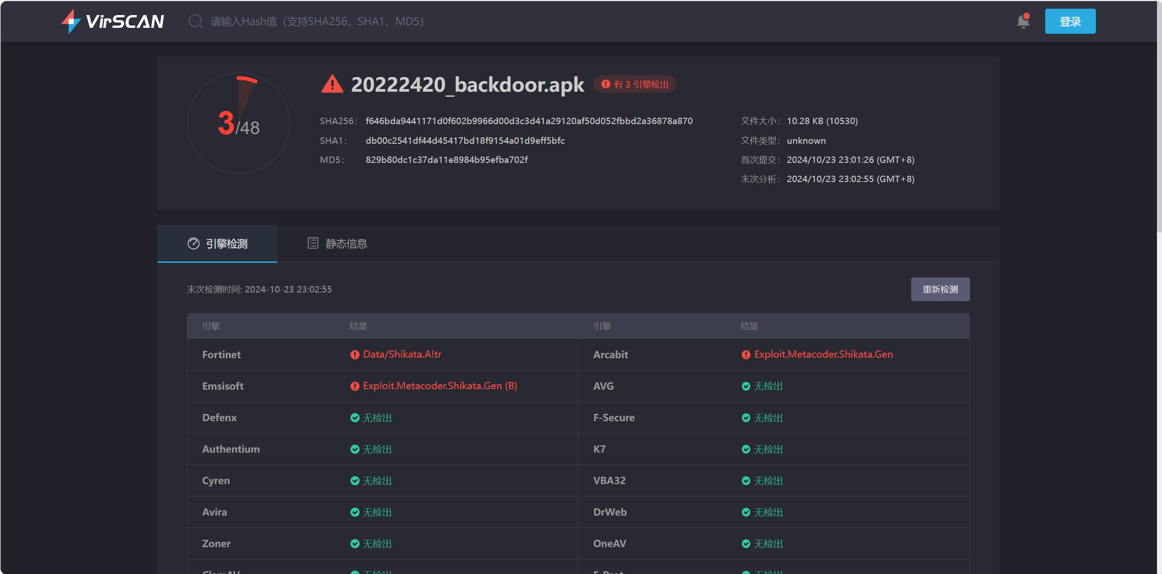Click the Authentium engine name
This screenshot has height=574, width=1162.
click(231, 449)
